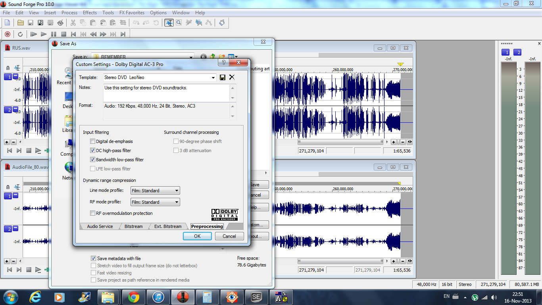Screen dimensions: 542x305
Task: Cut selection with the scissors icon
Action: coord(73,23)
